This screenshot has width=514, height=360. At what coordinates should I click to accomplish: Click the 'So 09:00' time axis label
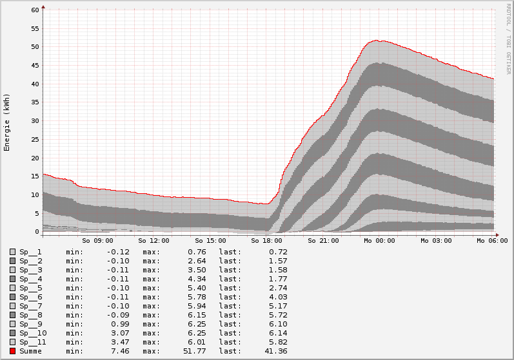point(98,240)
